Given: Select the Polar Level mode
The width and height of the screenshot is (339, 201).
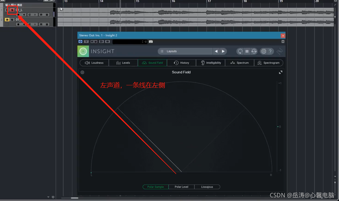Looking at the screenshot, I should (x=181, y=187).
